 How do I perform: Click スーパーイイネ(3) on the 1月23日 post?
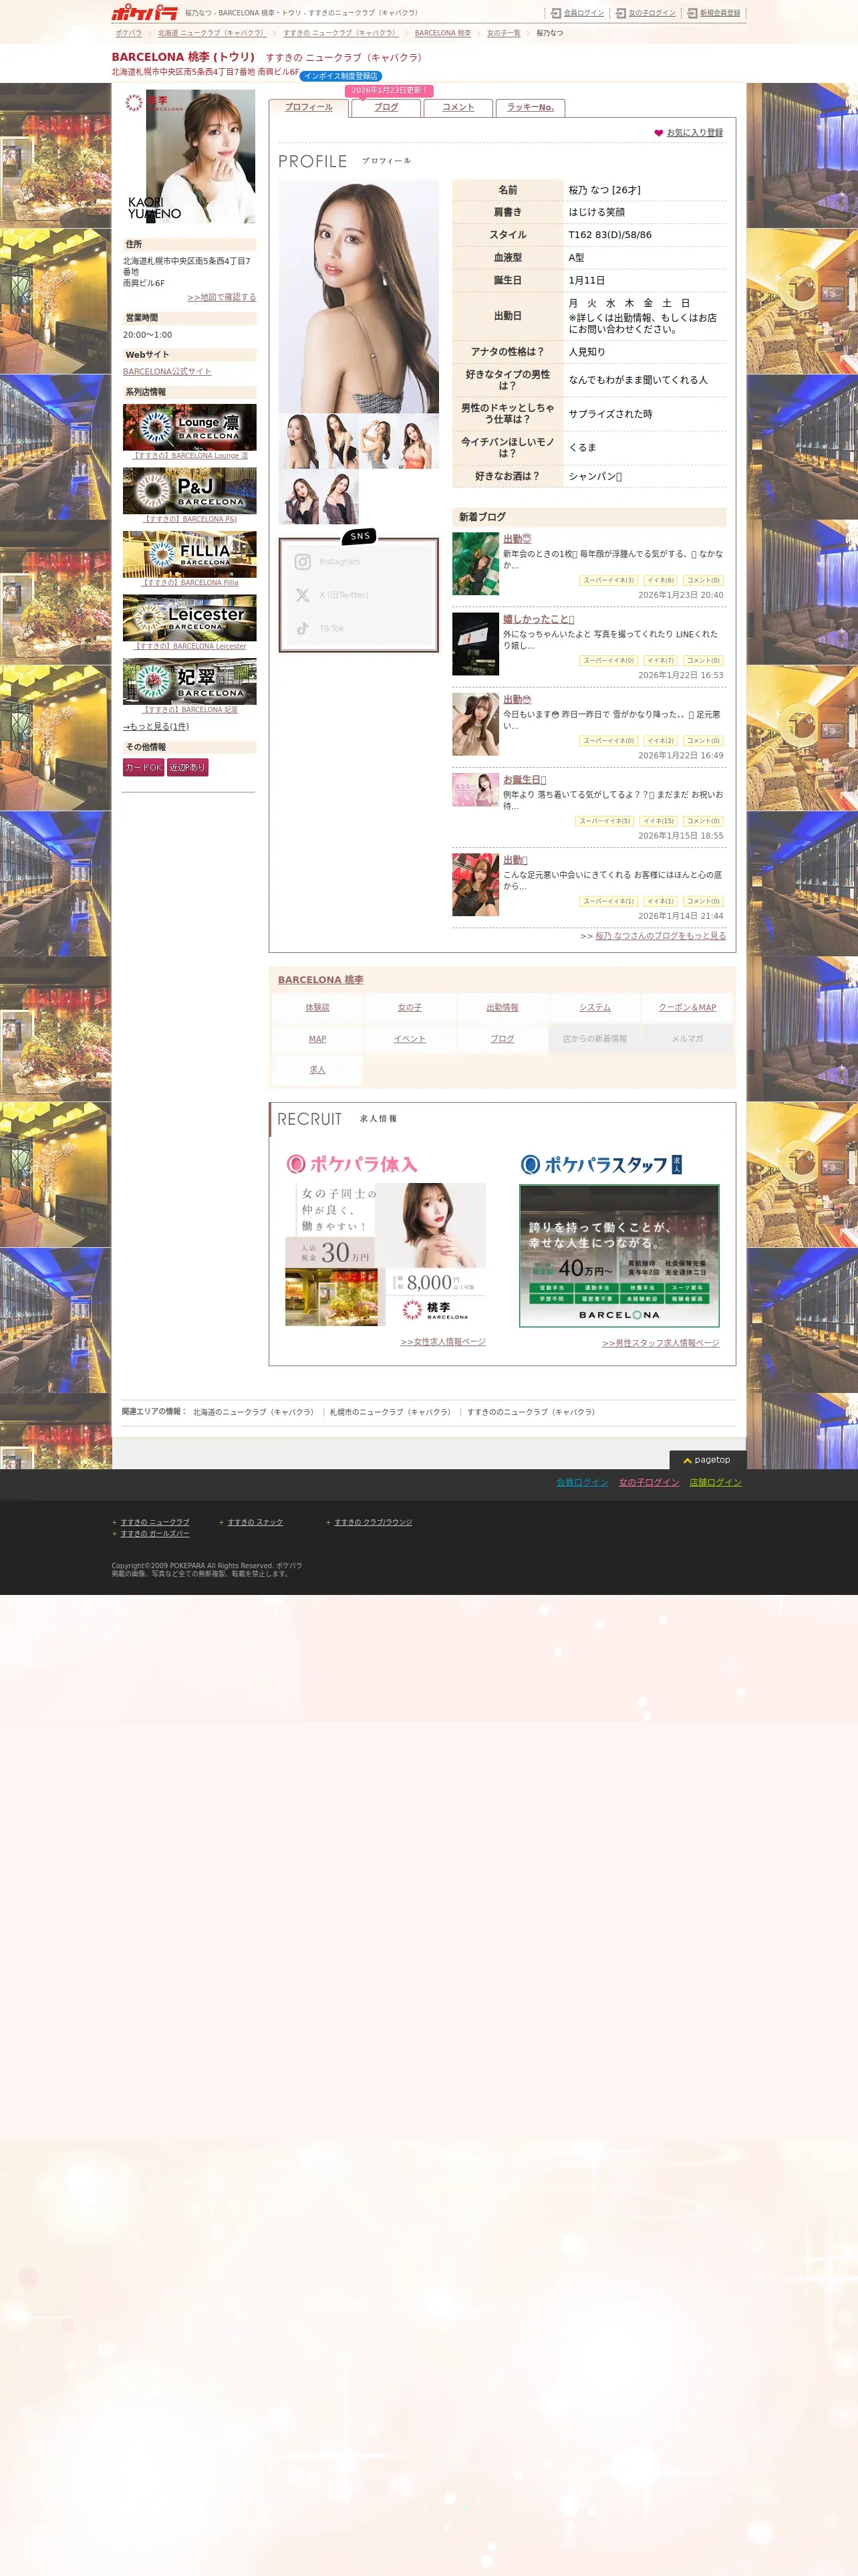(x=608, y=581)
